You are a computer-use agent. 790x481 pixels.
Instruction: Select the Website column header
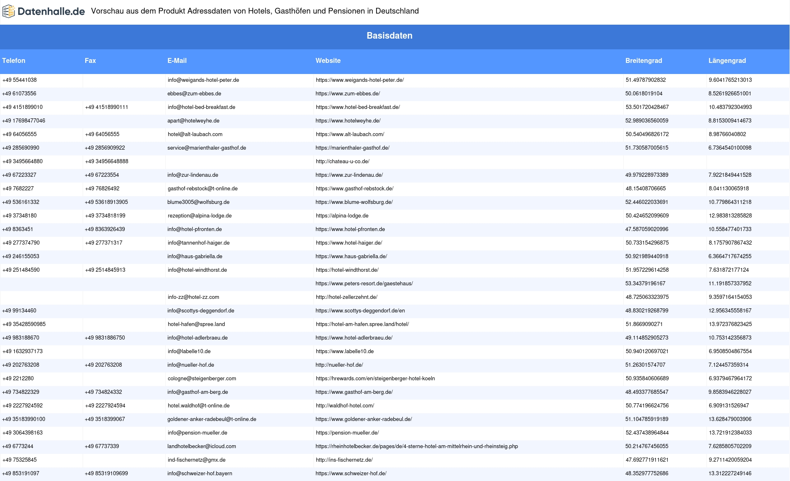tap(328, 60)
